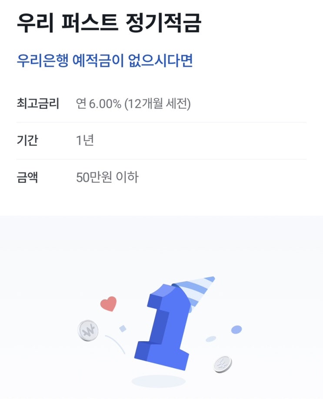Tap the 50만원 이하 amount value
The width and height of the screenshot is (323, 399).
pyautogui.click(x=107, y=178)
